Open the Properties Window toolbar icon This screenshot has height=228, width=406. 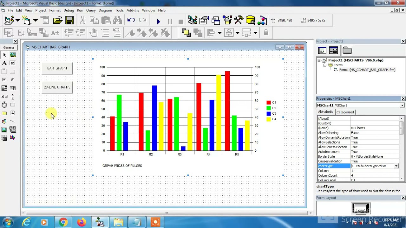(x=204, y=20)
